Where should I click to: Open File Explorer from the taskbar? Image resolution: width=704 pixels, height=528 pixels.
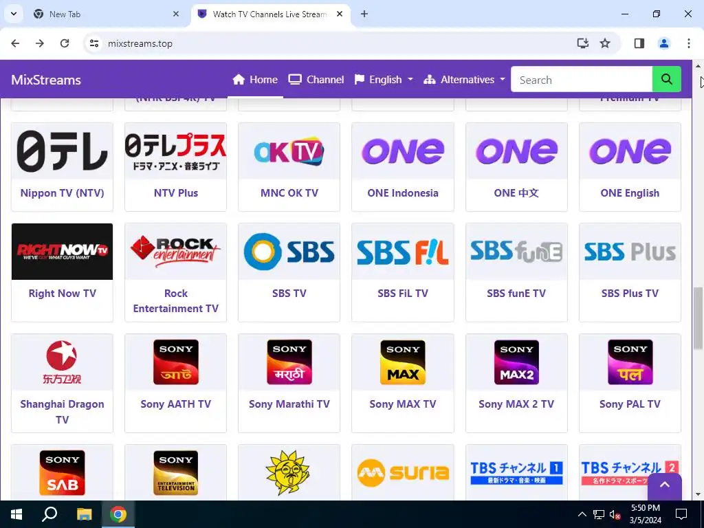pos(84,514)
